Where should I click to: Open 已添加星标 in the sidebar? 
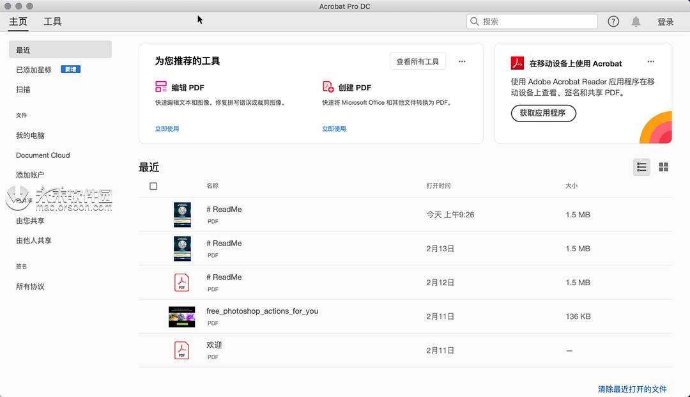point(34,70)
